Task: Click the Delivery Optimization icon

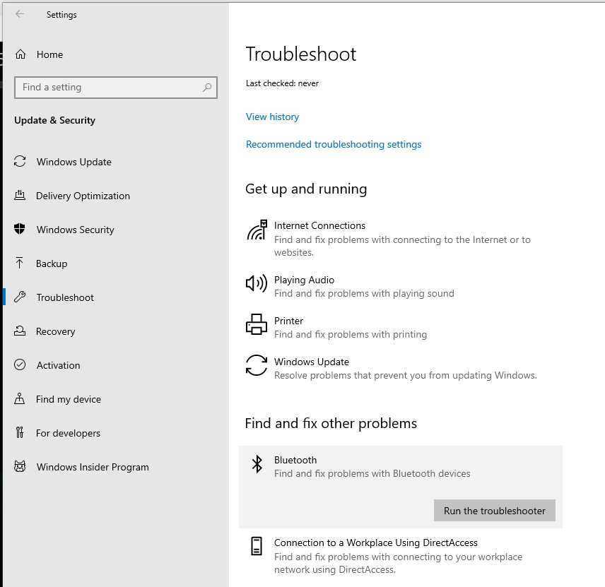Action: pyautogui.click(x=20, y=196)
